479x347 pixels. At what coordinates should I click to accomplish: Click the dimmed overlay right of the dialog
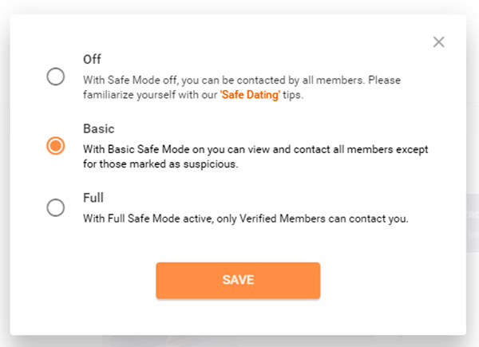473,175
